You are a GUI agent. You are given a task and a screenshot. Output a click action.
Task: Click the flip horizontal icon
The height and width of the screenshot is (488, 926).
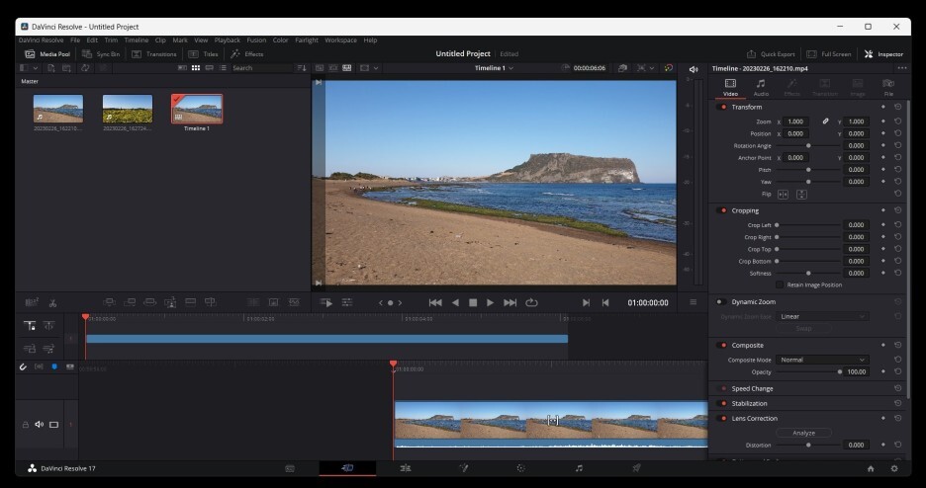tap(783, 195)
